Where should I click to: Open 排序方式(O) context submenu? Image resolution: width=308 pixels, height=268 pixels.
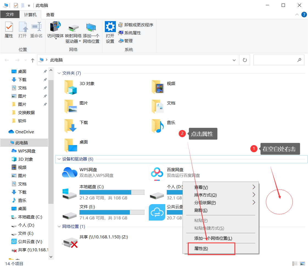coord(221,195)
